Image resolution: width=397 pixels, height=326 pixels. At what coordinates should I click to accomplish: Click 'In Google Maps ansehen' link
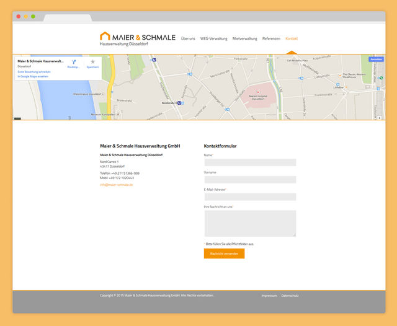tap(32, 76)
